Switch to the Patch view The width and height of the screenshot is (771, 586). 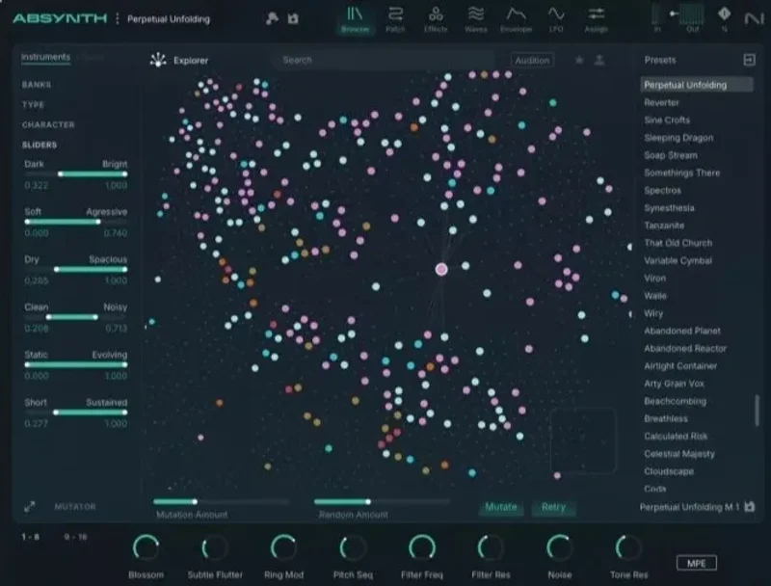coord(395,19)
